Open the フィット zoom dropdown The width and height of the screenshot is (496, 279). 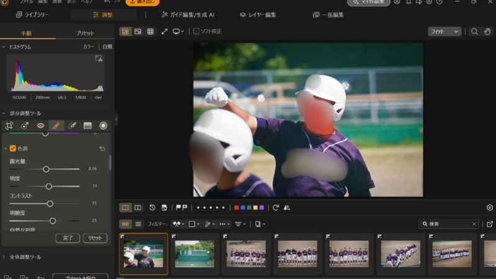click(445, 32)
